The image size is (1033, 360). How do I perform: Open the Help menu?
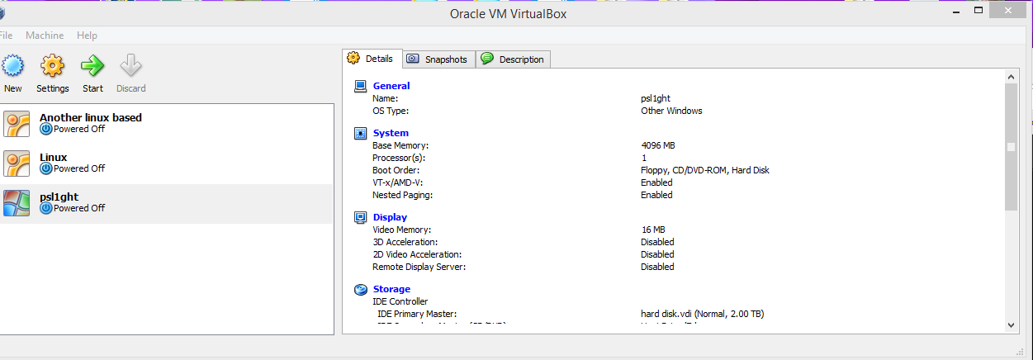point(87,36)
